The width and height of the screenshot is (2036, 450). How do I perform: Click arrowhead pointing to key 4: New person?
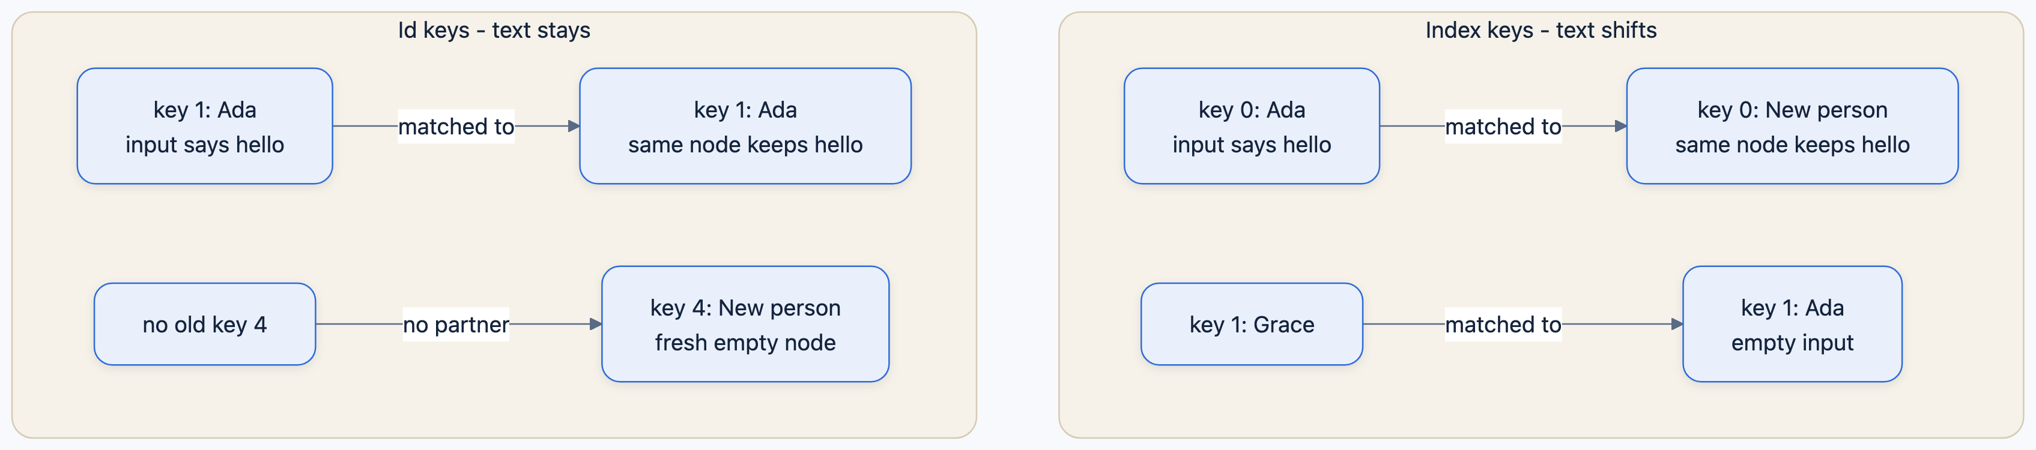point(596,325)
